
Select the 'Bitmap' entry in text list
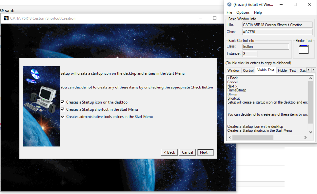coord(232,94)
